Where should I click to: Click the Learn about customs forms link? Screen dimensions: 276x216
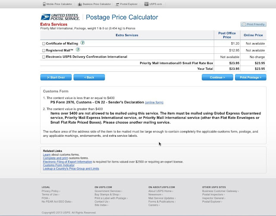pyautogui.click(x=47, y=155)
